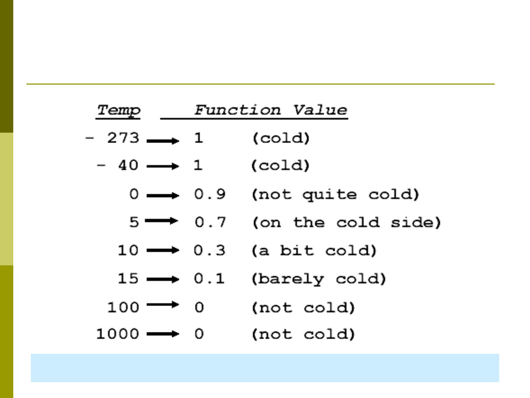The image size is (530, 398).
Task: Click the arrow next to temperature 15
Action: click(x=163, y=279)
